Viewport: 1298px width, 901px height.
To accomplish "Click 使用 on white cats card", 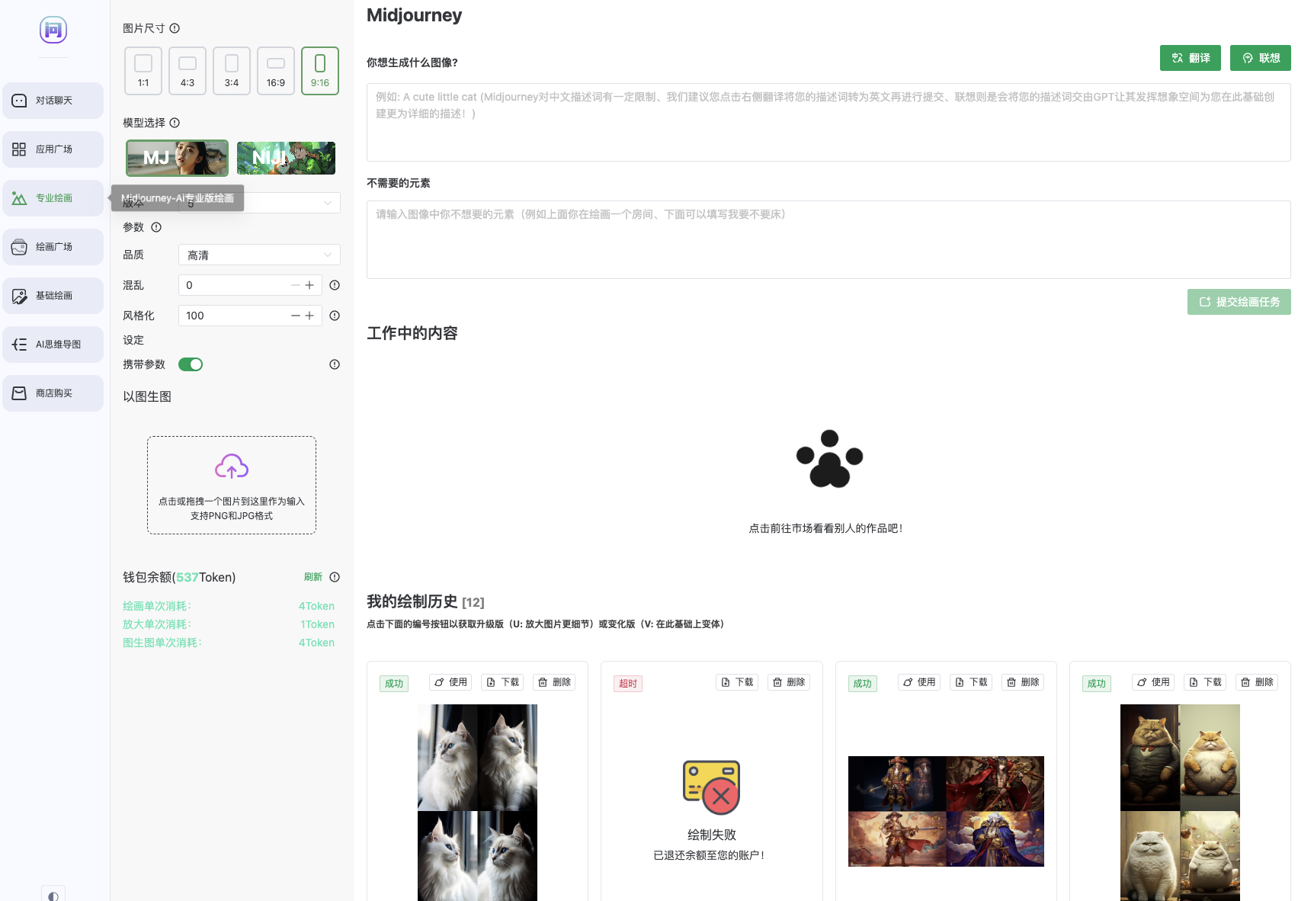I will tap(450, 682).
